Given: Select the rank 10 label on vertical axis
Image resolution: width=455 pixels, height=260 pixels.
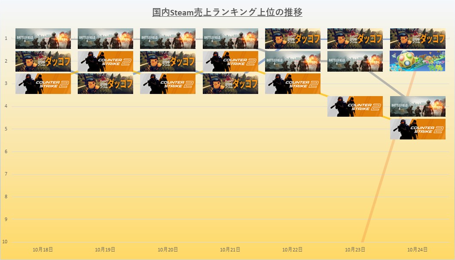Looking at the screenshot, I should (x=6, y=242).
